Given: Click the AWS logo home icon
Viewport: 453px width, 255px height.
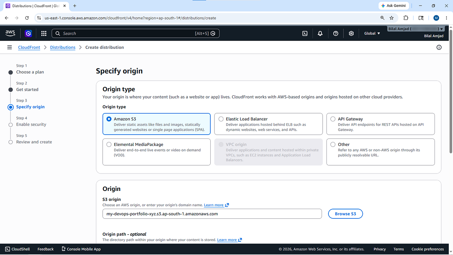Looking at the screenshot, I should point(10,33).
